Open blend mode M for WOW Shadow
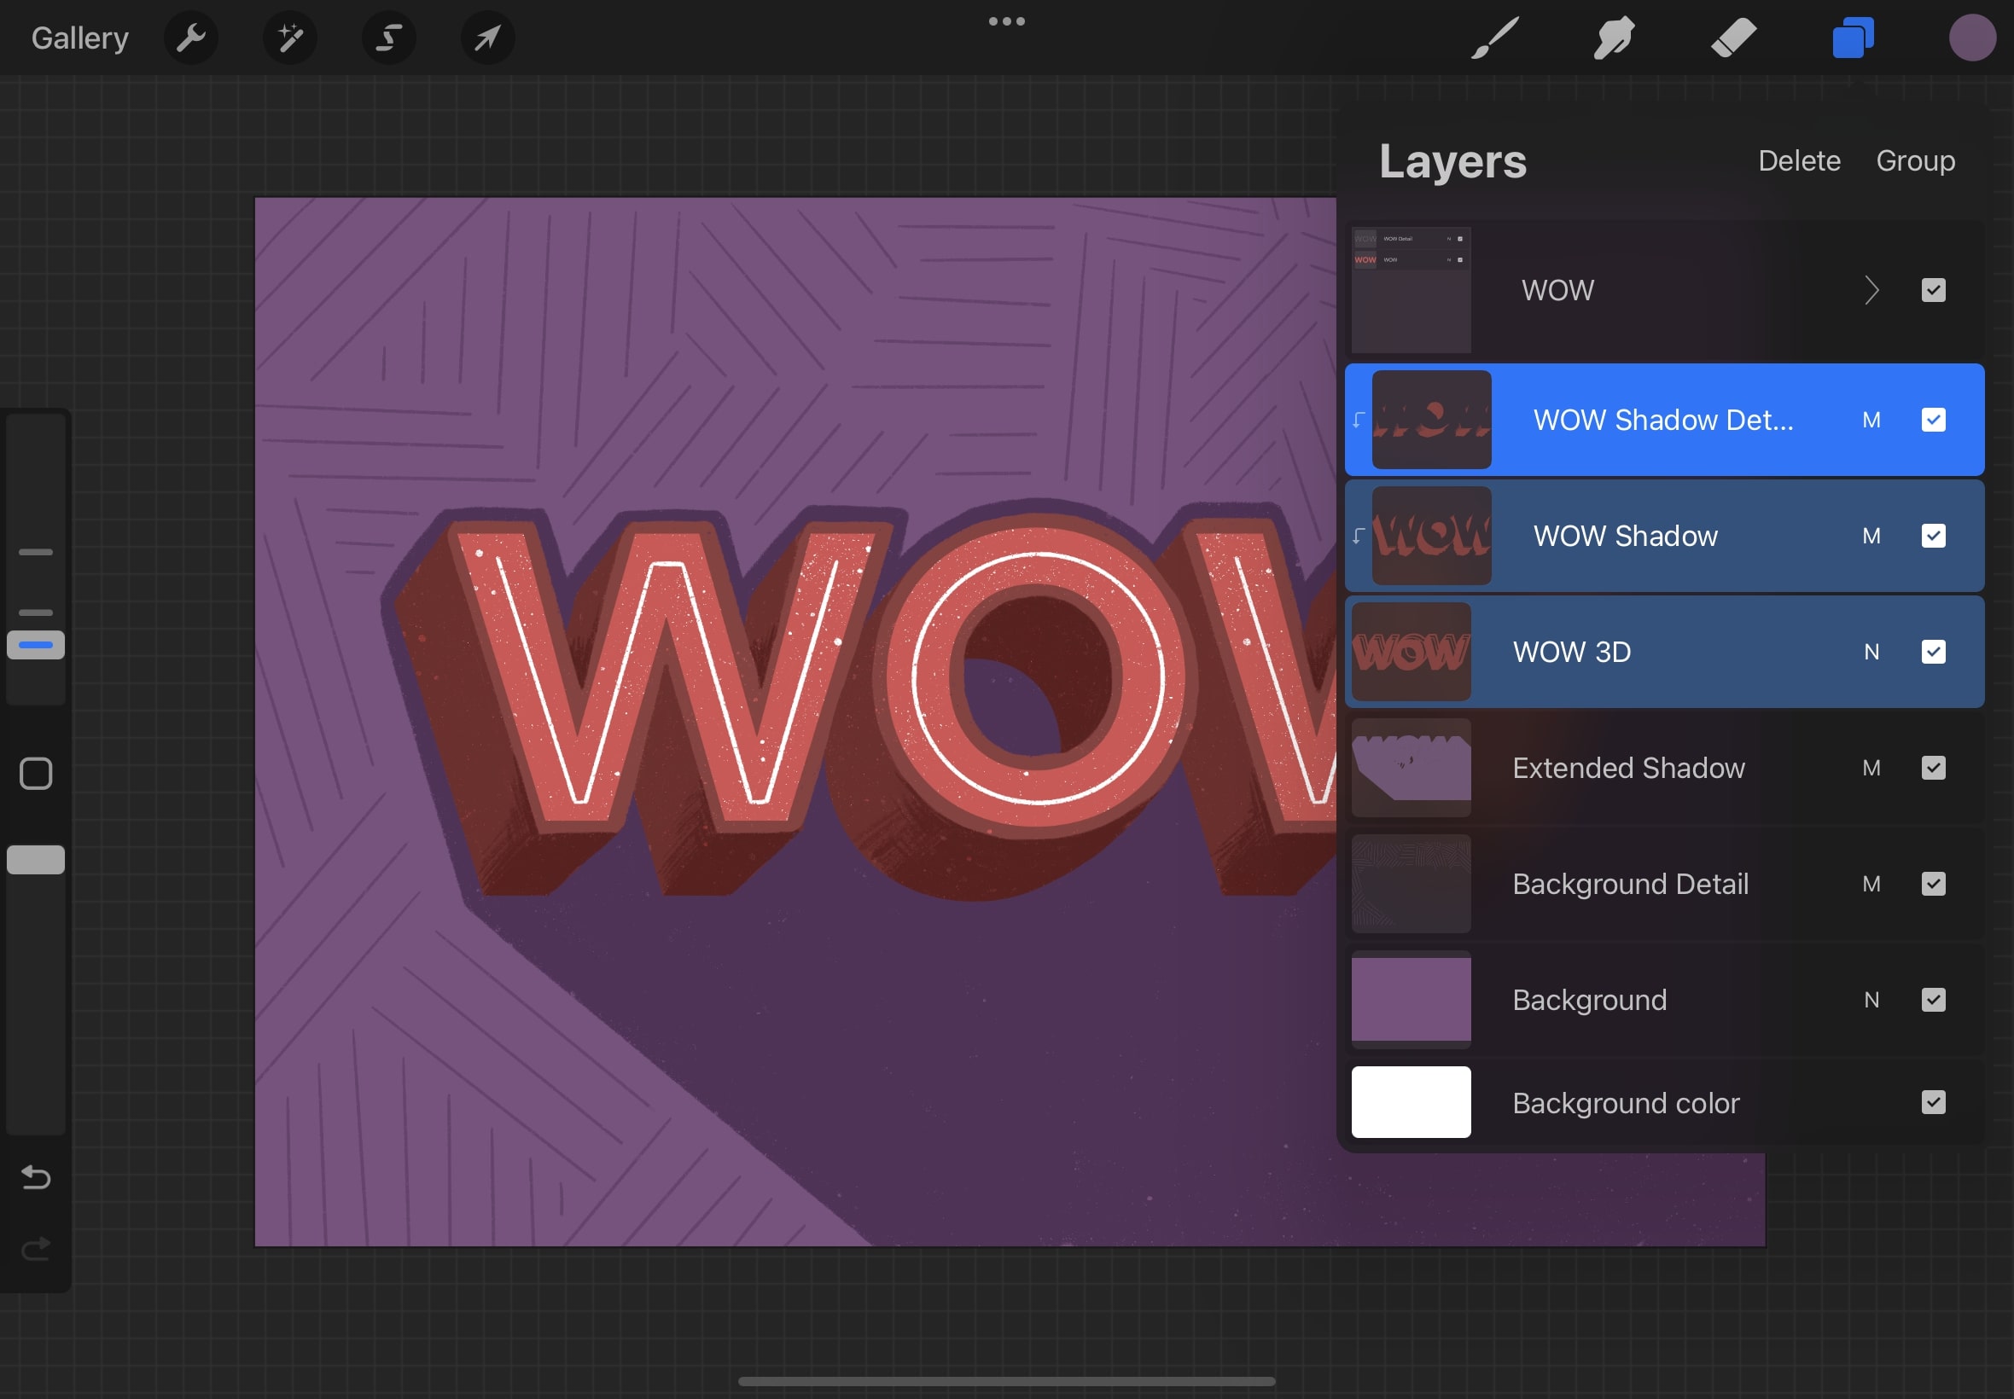Viewport: 2014px width, 1399px height. (1871, 536)
